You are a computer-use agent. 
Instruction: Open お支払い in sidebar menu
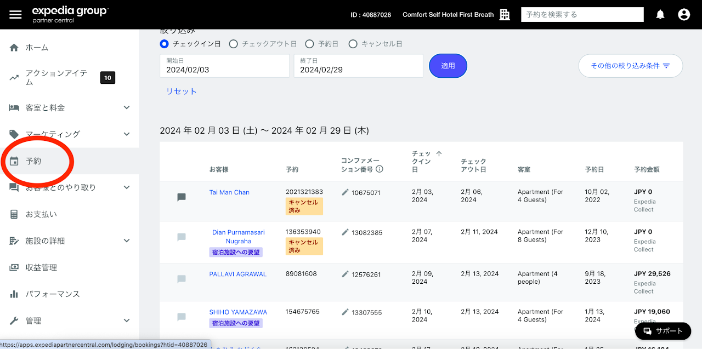[41, 214]
